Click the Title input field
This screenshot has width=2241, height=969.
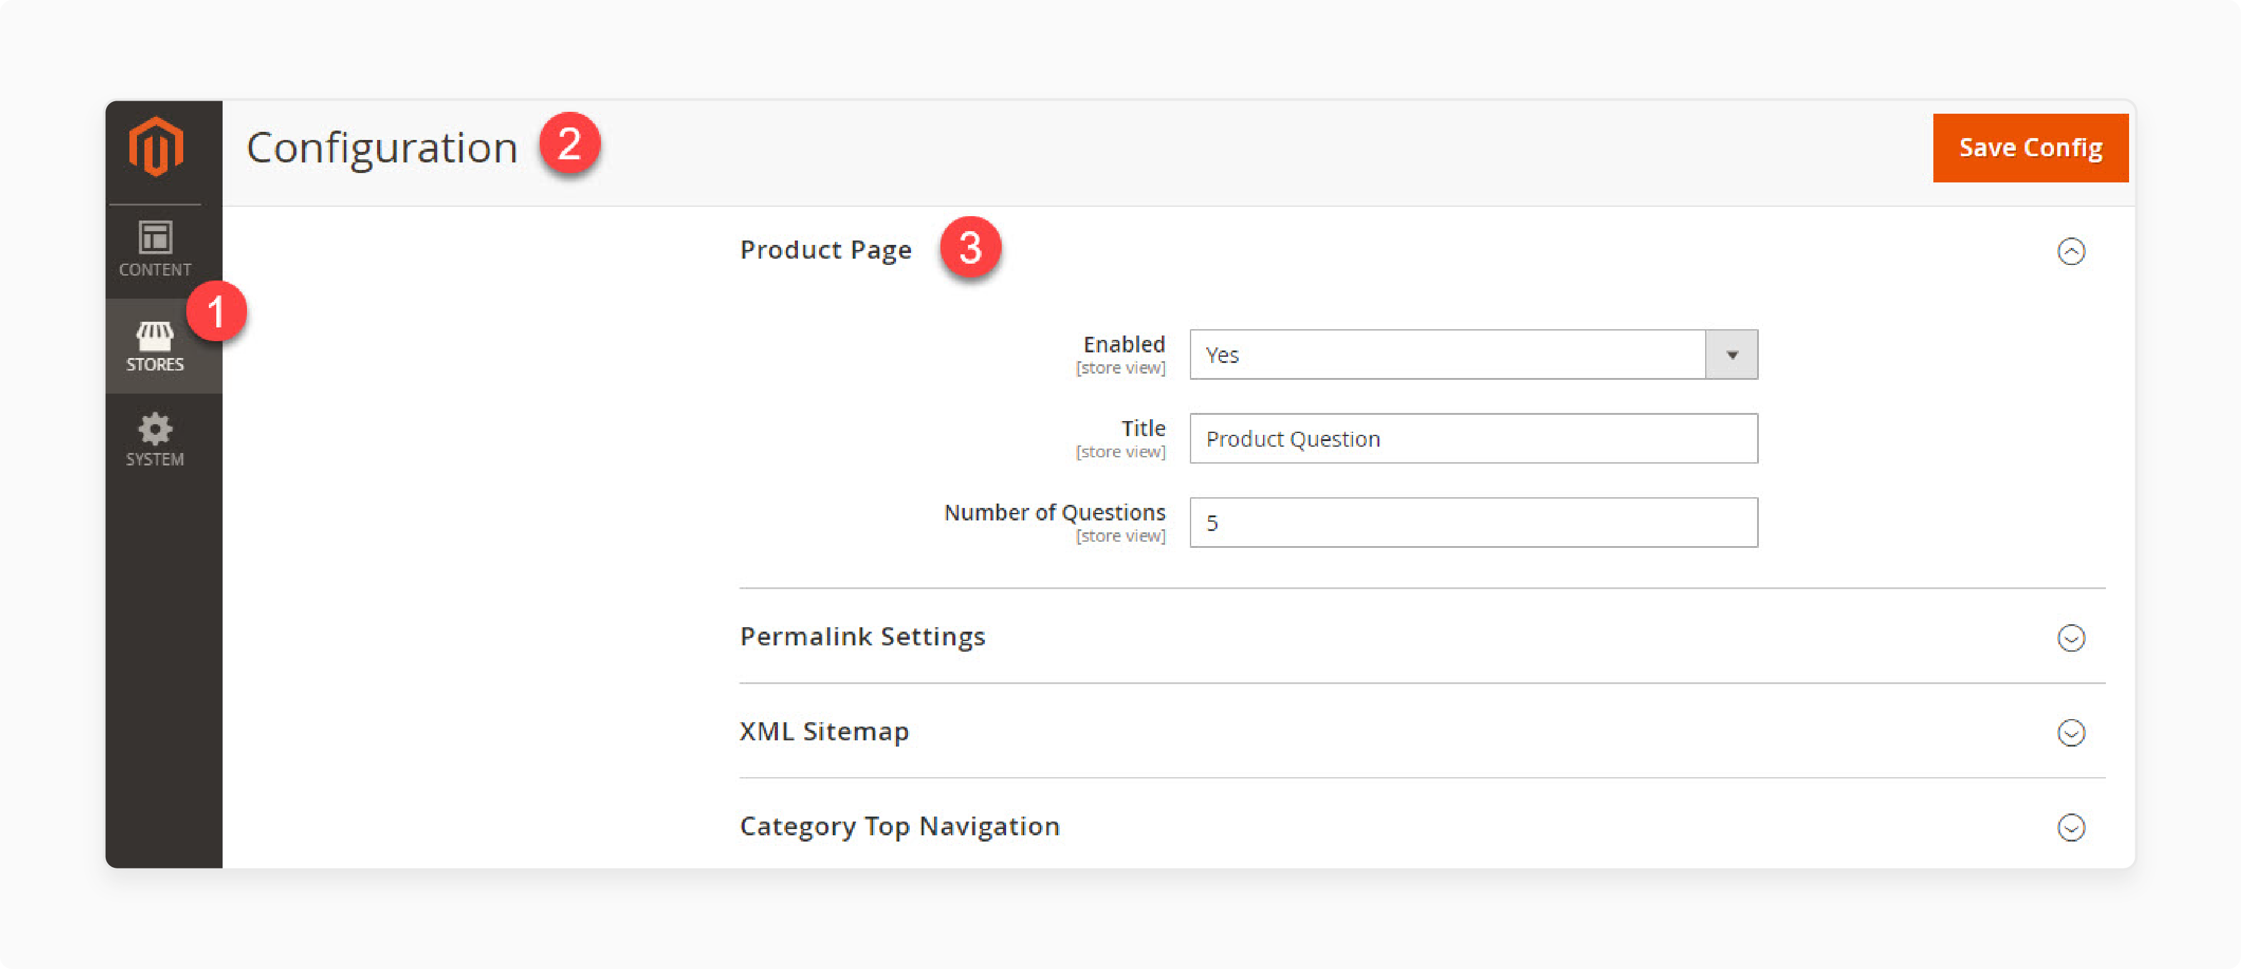(1473, 439)
